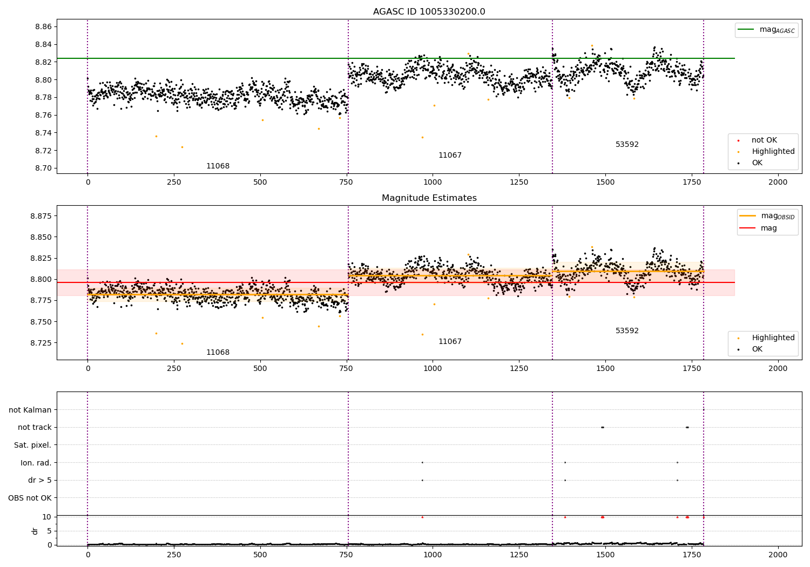Select the 'not Kalman' row label

click(30, 410)
